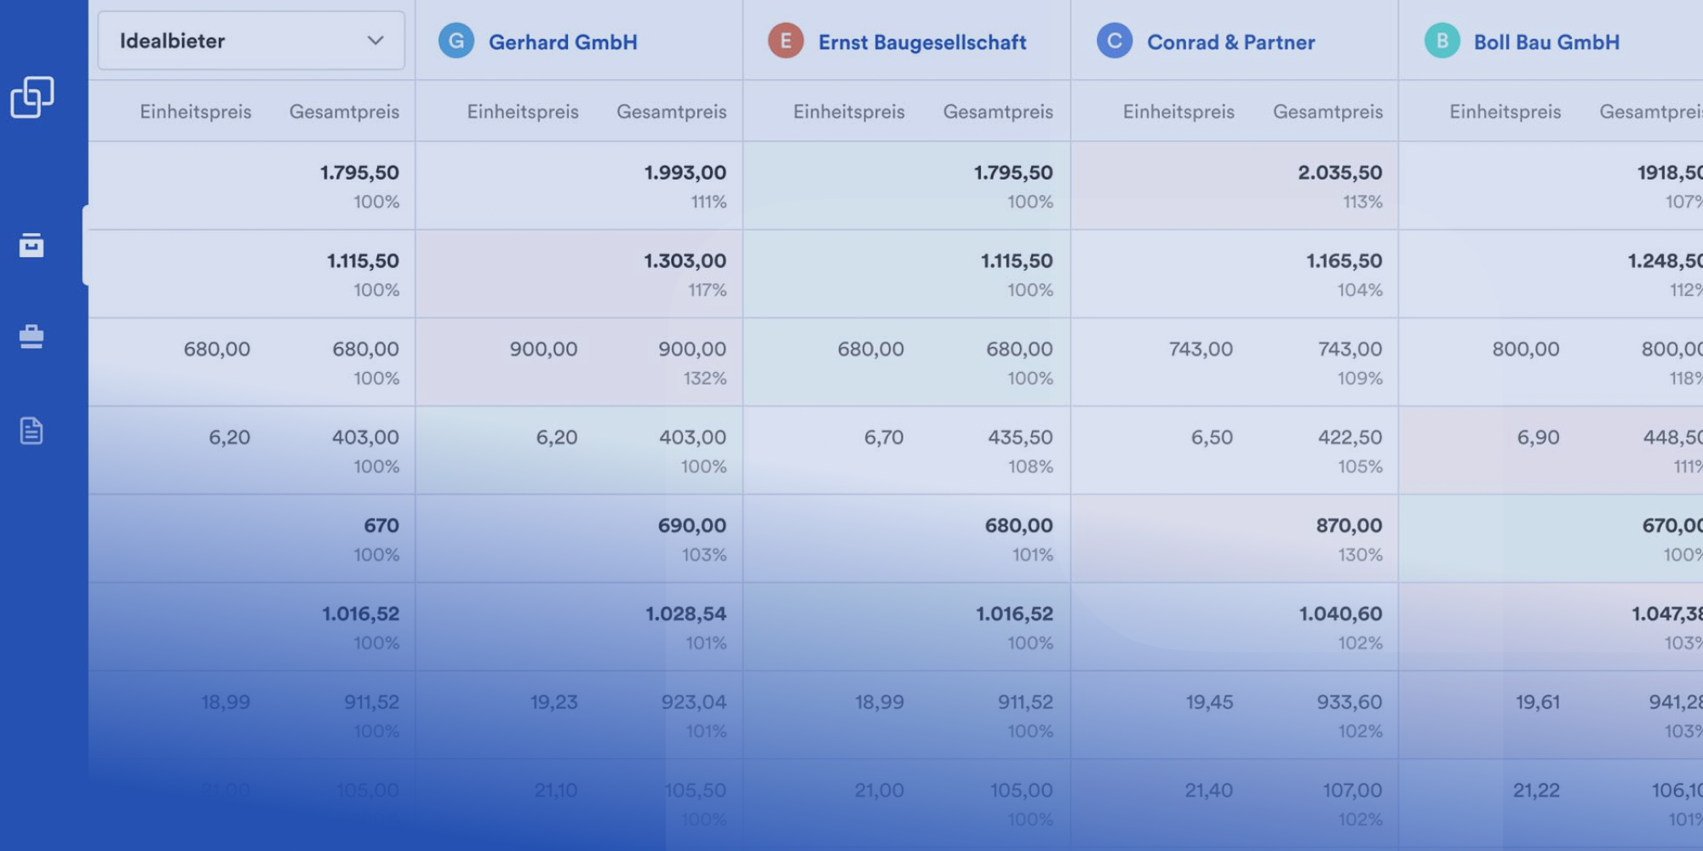Click the 130% percentage under Conrad & Partner
The height and width of the screenshot is (851, 1703).
click(x=1360, y=555)
